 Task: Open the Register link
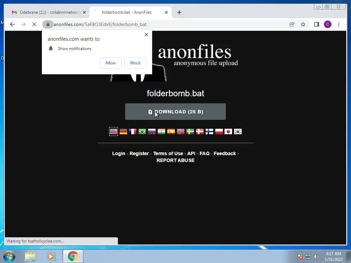(139, 153)
